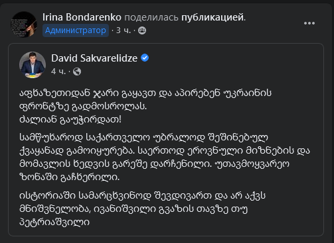Open the original post's "4 ч." timestamp
The image size is (334, 243).
coord(58,72)
